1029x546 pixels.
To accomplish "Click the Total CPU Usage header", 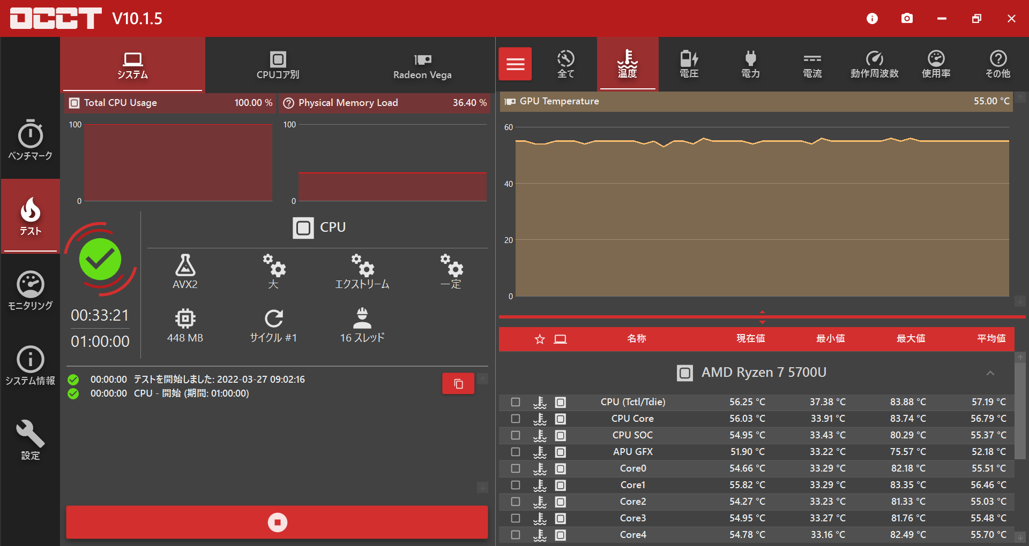I will click(x=170, y=103).
